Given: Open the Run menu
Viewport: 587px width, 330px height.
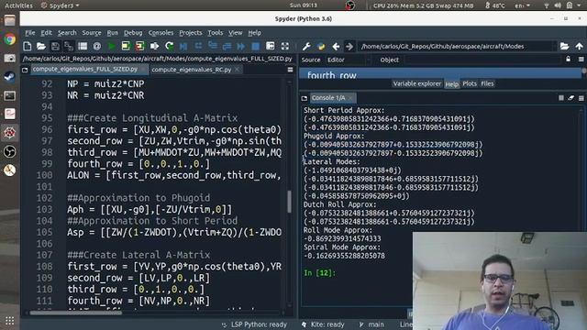Looking at the screenshot, I should click(112, 33).
